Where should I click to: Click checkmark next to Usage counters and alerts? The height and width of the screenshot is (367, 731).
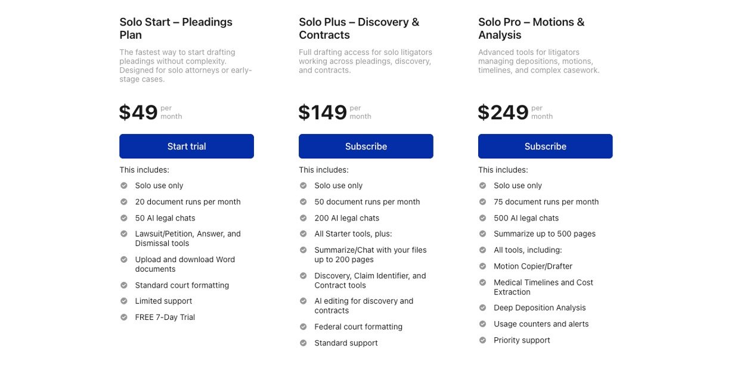click(482, 324)
